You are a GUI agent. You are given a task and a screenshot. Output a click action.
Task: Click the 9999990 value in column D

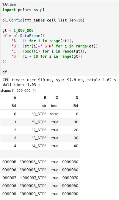(x=70, y=194)
